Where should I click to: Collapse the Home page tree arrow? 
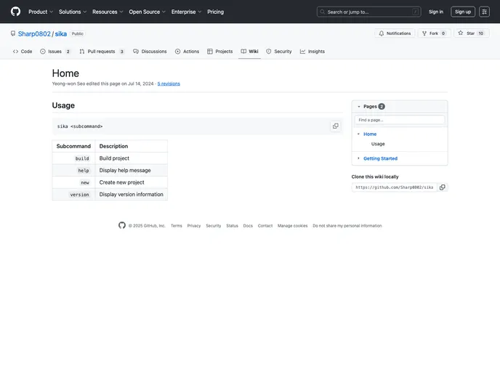[x=358, y=134]
